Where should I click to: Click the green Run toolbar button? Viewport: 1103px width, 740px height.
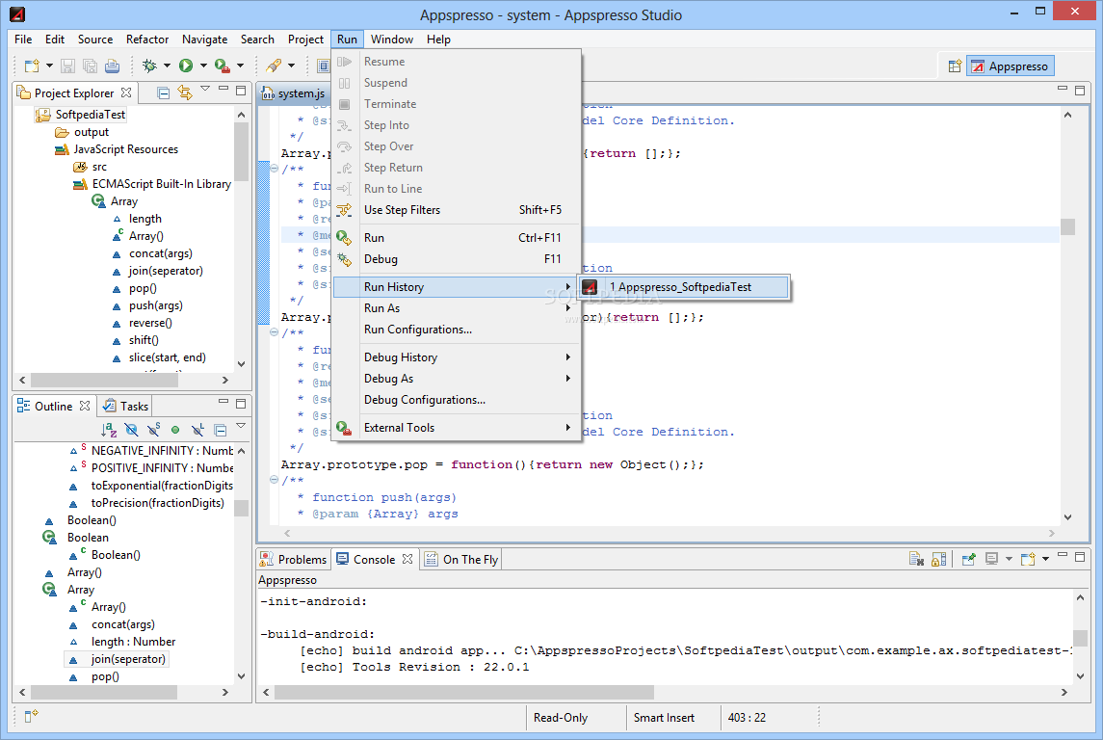click(186, 66)
